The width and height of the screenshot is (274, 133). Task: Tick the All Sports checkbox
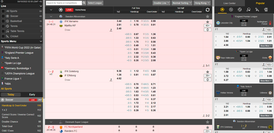3,11
